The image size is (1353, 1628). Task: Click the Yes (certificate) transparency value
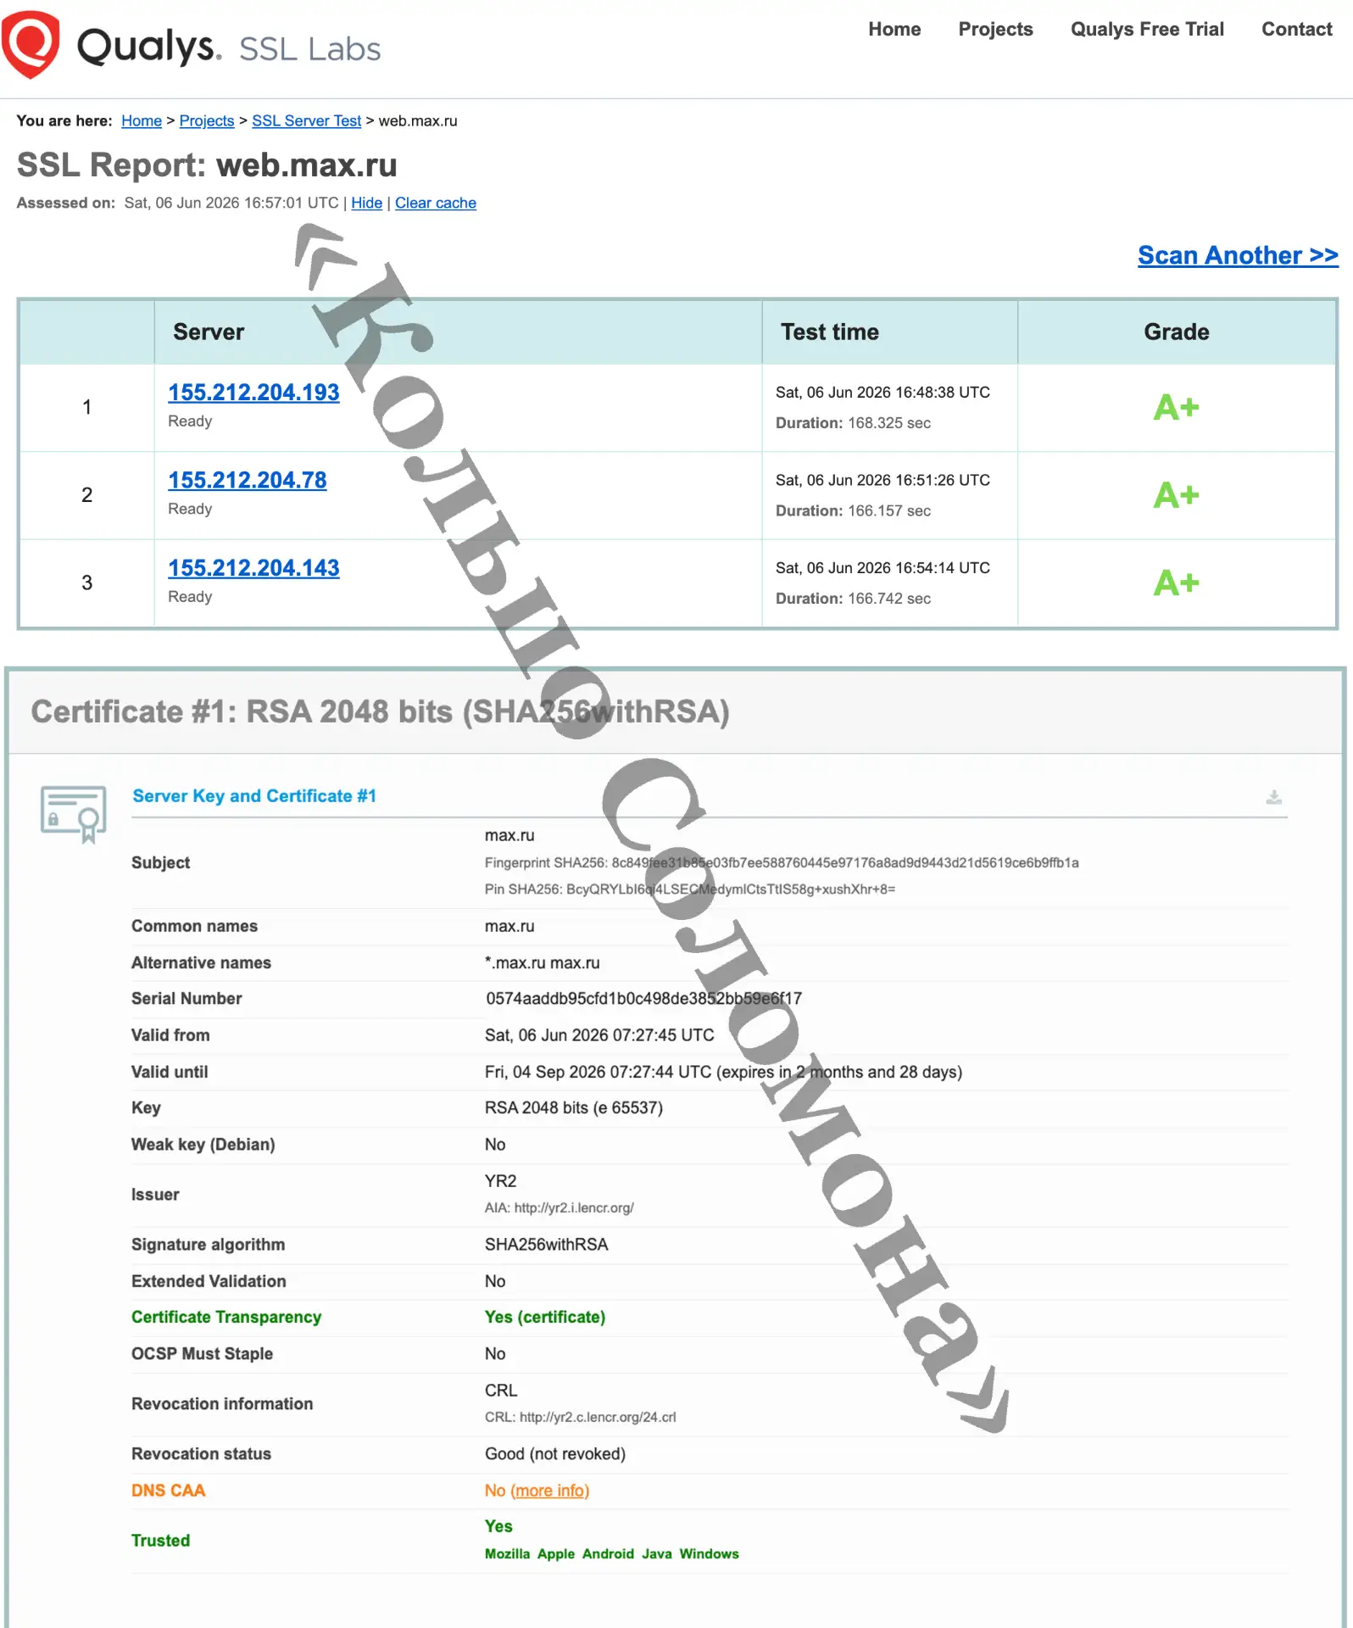tap(545, 1317)
